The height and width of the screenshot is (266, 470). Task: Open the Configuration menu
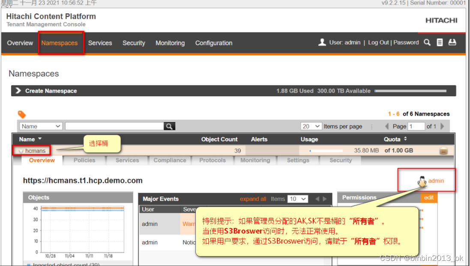coord(214,43)
